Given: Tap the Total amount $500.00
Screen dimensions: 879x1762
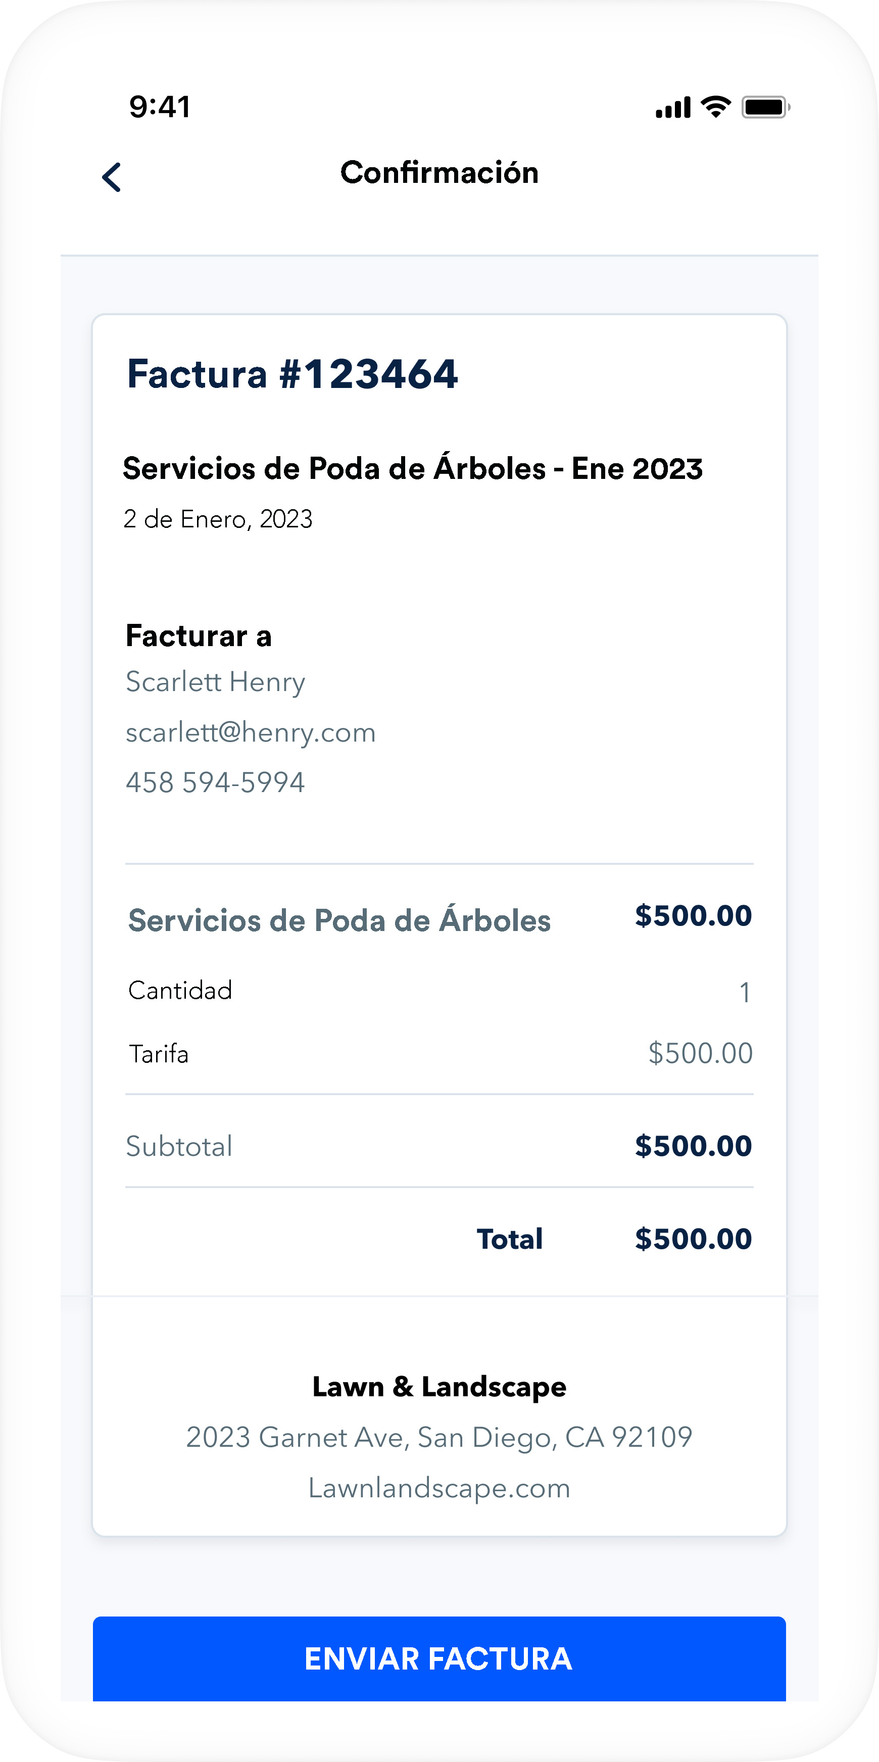Looking at the screenshot, I should click(x=693, y=1239).
